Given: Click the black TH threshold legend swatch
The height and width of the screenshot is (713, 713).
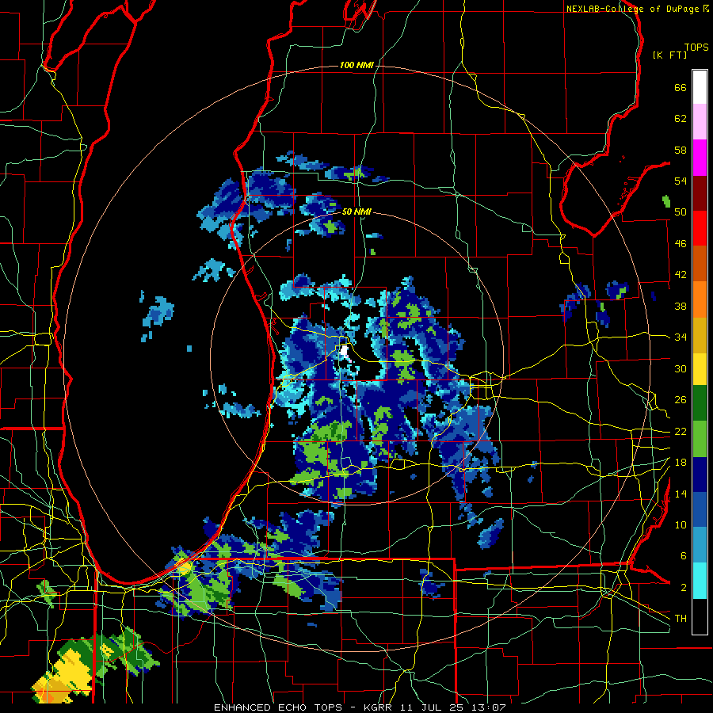Looking at the screenshot, I should point(700,616).
